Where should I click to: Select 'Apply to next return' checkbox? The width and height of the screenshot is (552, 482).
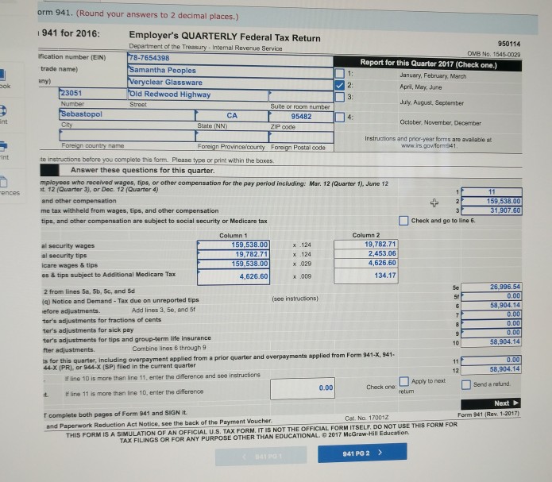pyautogui.click(x=404, y=381)
